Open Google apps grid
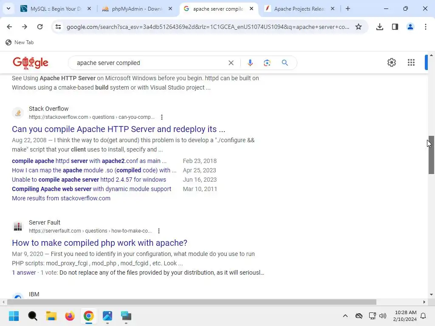The image size is (435, 326). pyautogui.click(x=411, y=63)
